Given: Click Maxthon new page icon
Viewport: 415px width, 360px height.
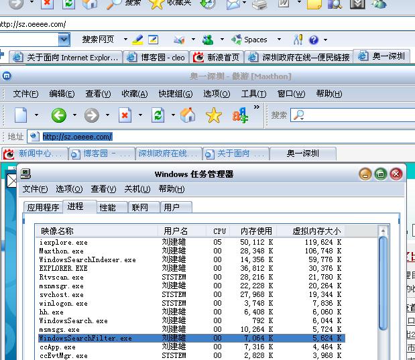Looking at the screenshot, I should click(21, 115).
